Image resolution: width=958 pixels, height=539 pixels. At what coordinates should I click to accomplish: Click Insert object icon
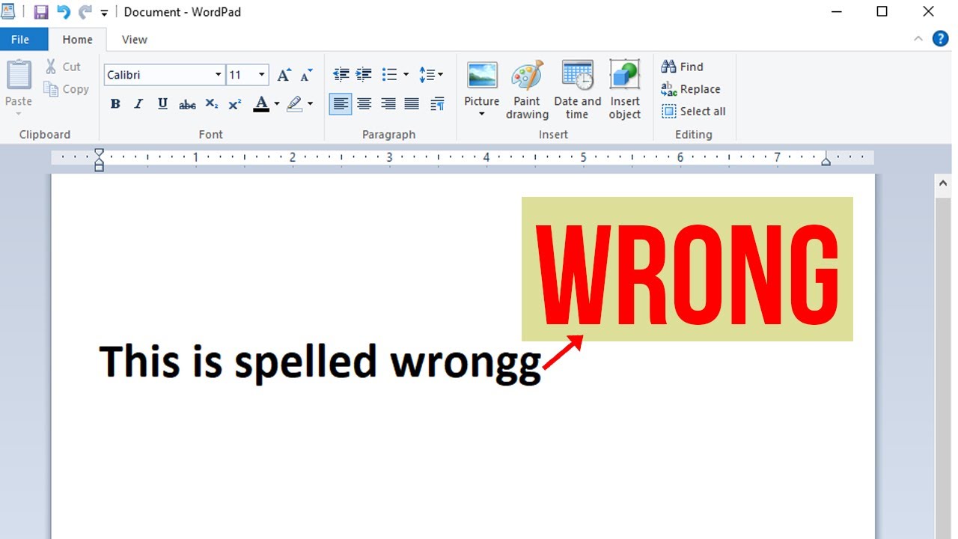coord(625,76)
